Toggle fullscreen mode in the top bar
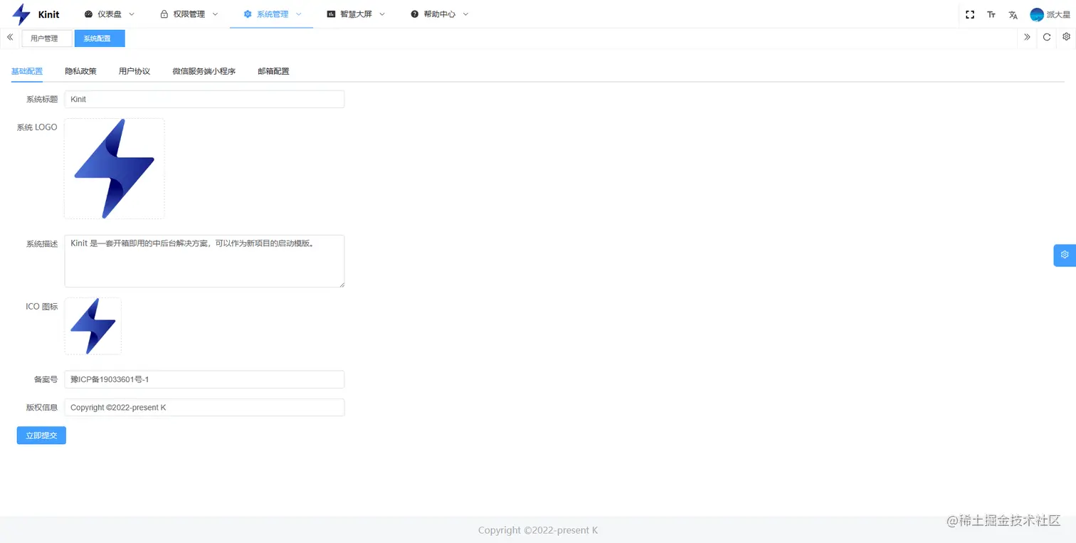Viewport: 1076px width, 543px height. coord(970,14)
